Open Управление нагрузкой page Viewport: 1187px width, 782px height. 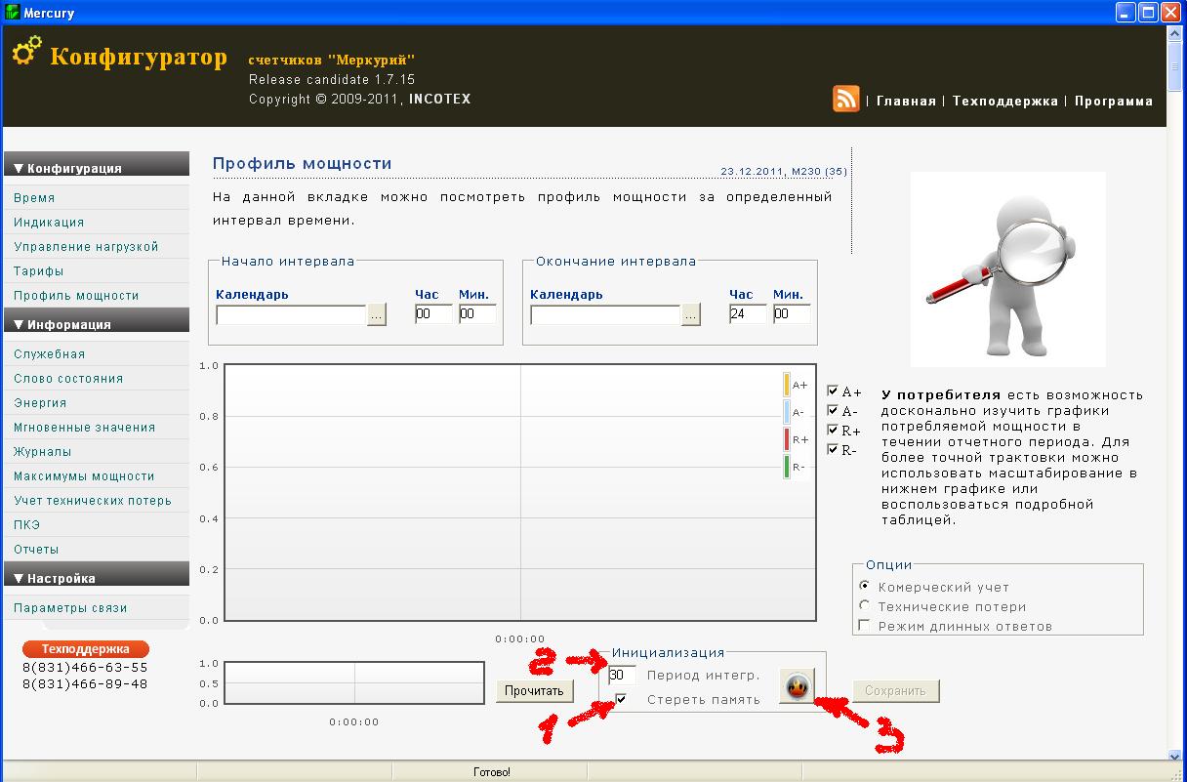(x=86, y=246)
